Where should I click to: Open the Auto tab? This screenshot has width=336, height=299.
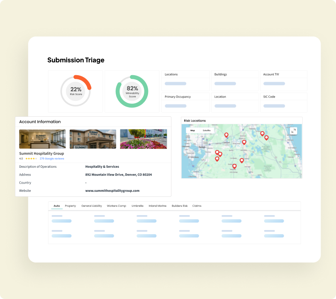57,206
